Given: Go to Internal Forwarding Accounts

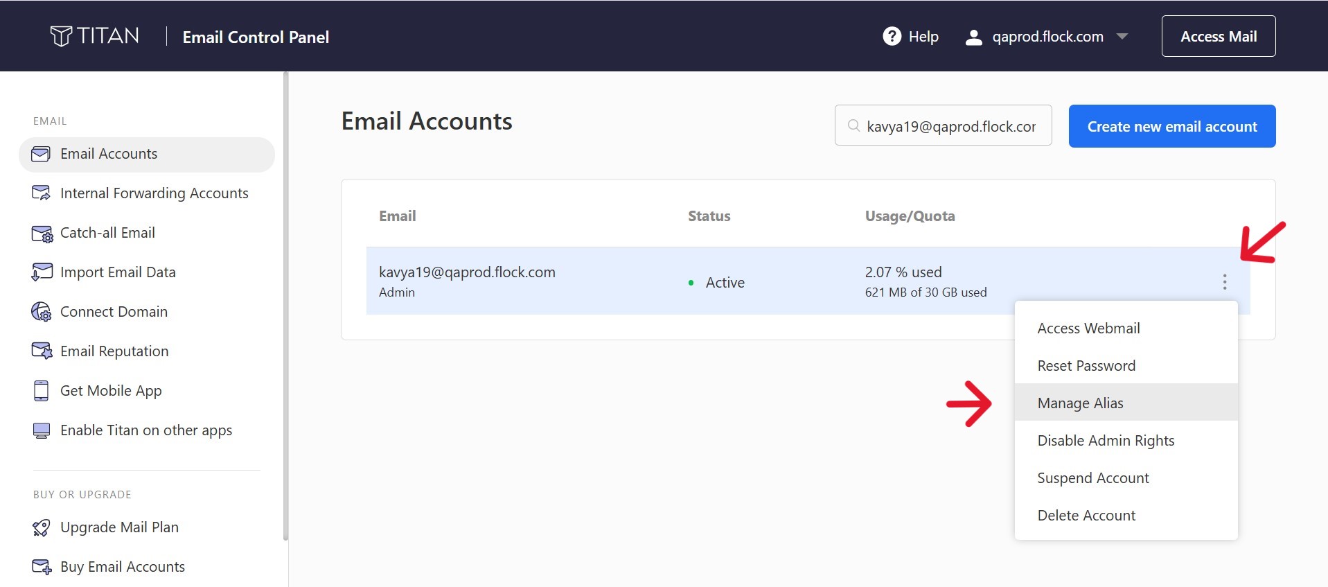Looking at the screenshot, I should [x=154, y=193].
